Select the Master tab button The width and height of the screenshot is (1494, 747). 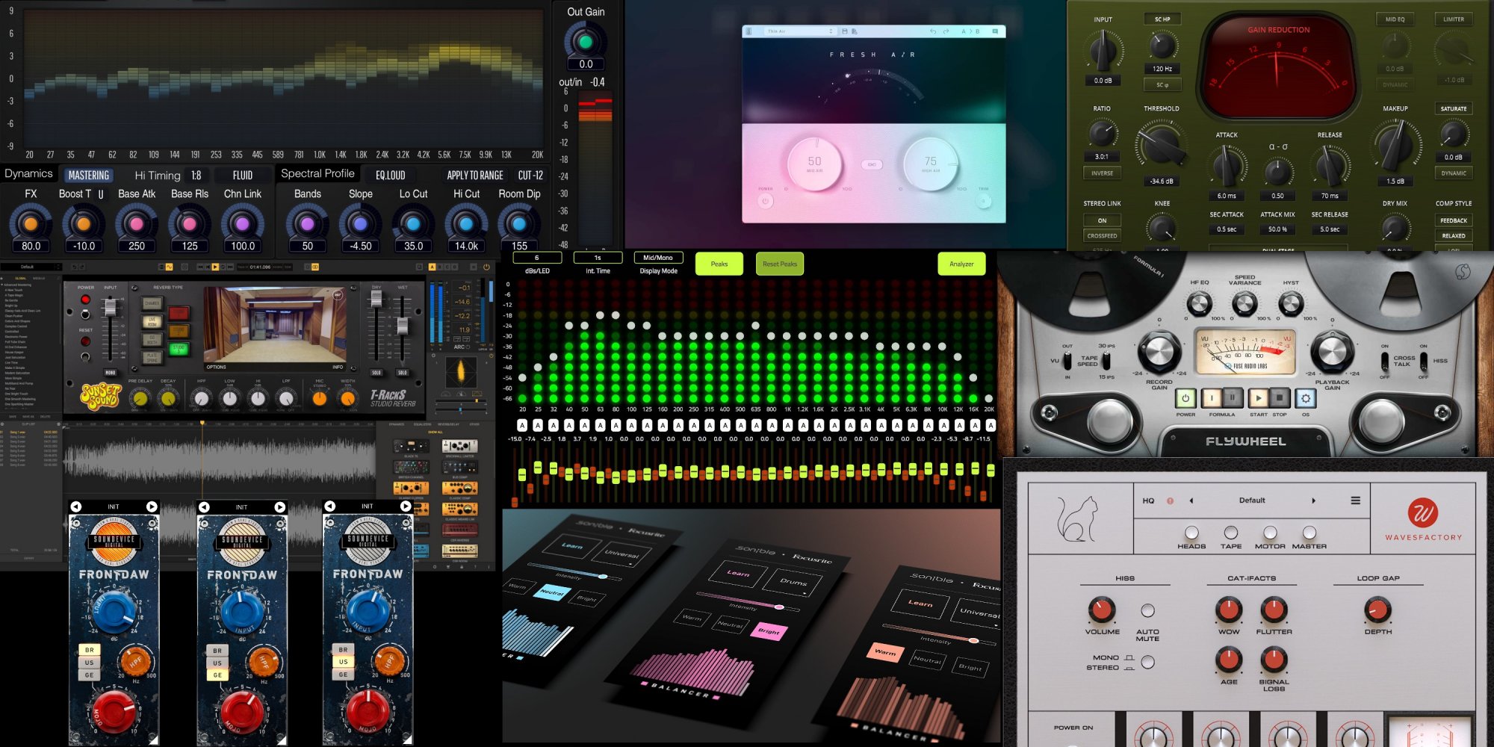[x=1309, y=533]
